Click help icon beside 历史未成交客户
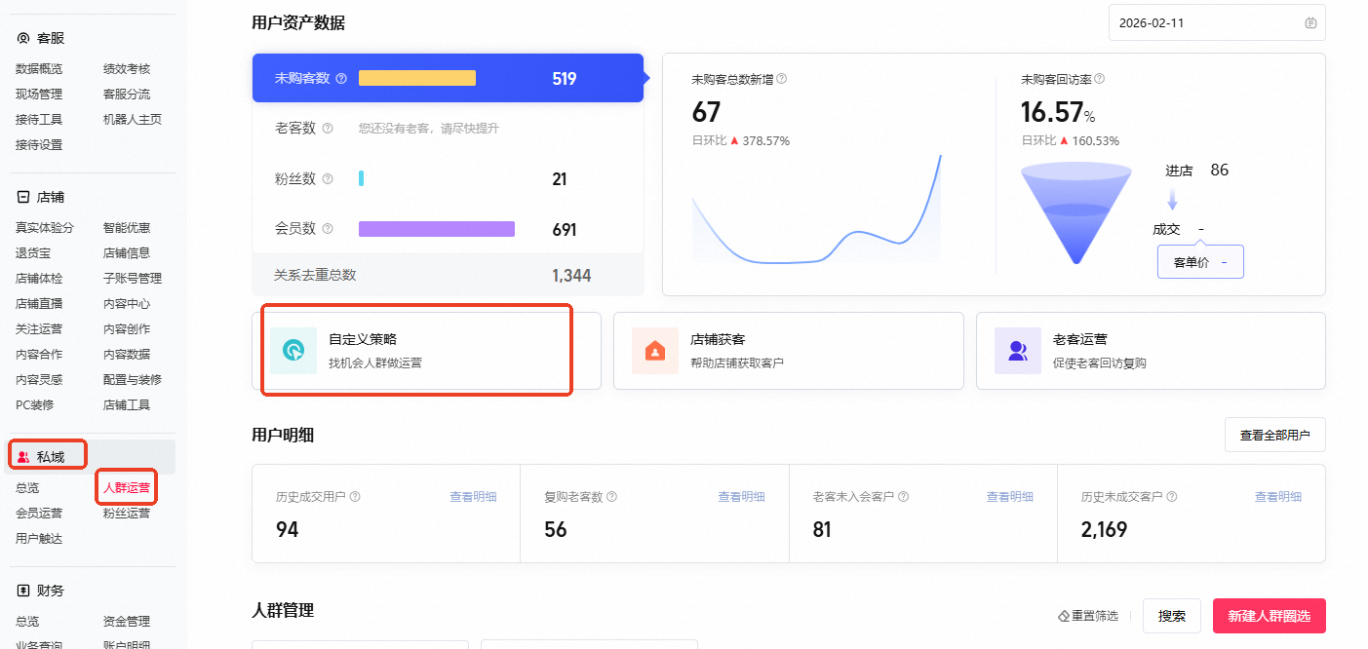The width and height of the screenshot is (1368, 649). (x=1172, y=496)
